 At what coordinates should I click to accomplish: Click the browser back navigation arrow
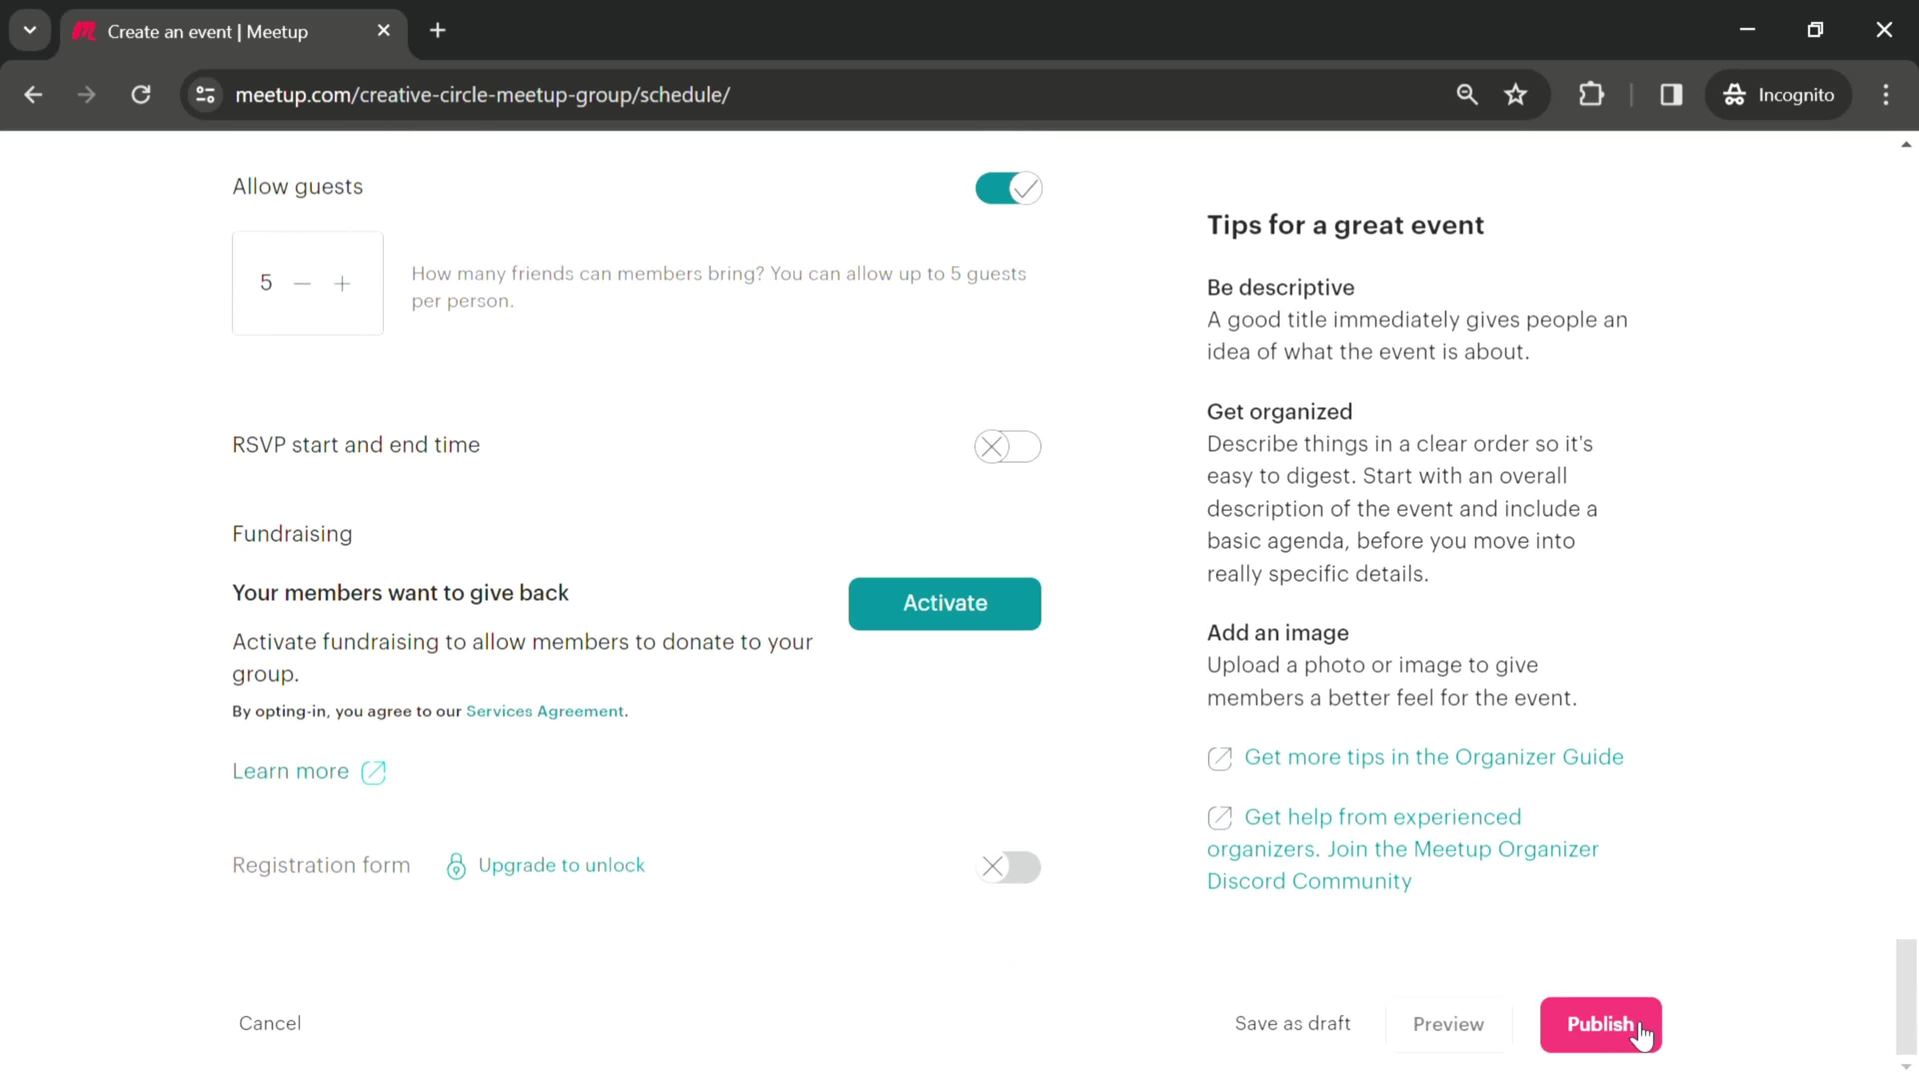coord(33,93)
